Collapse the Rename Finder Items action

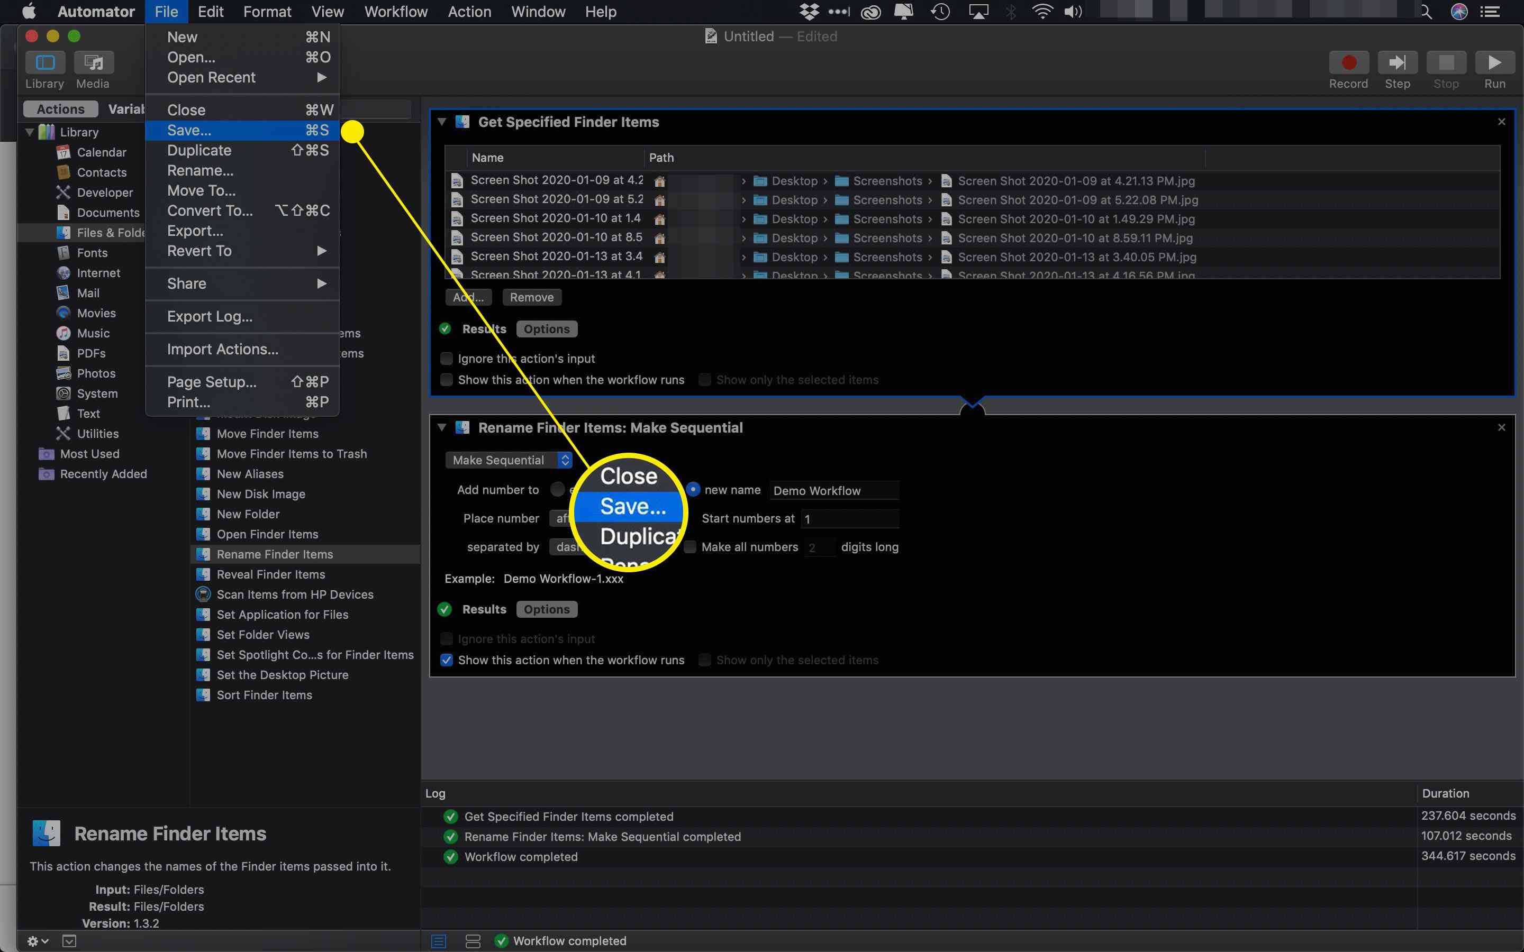click(x=441, y=427)
